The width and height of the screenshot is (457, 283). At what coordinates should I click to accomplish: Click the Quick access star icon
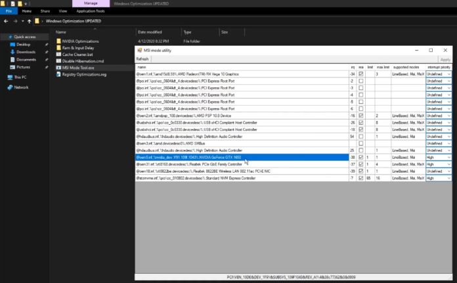point(11,37)
